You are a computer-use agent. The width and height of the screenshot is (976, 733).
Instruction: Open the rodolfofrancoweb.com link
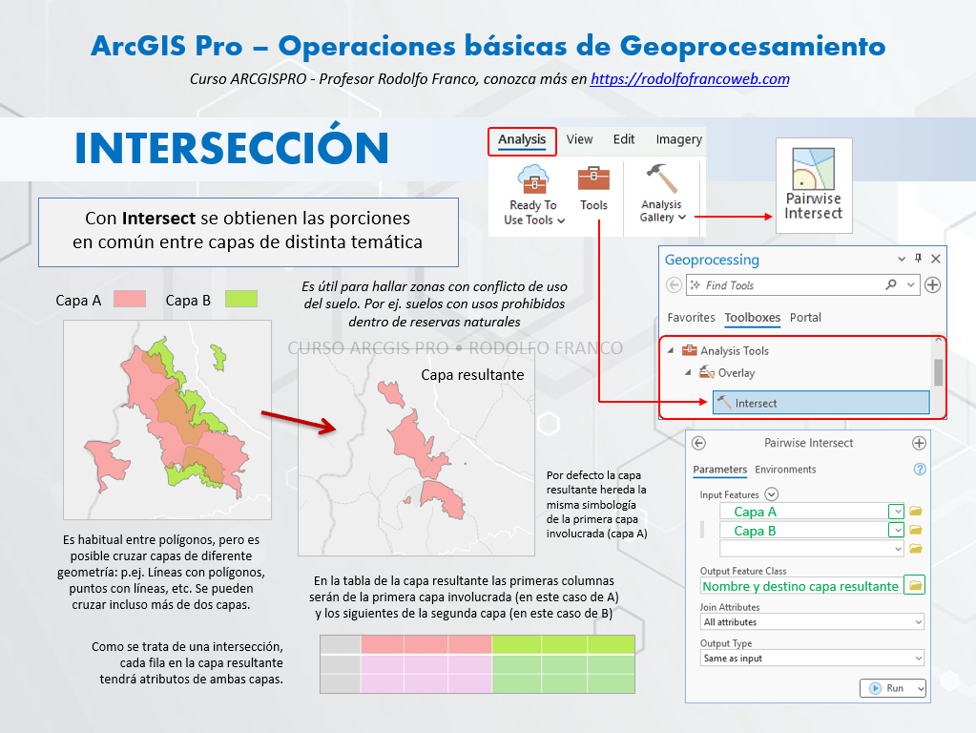690,79
